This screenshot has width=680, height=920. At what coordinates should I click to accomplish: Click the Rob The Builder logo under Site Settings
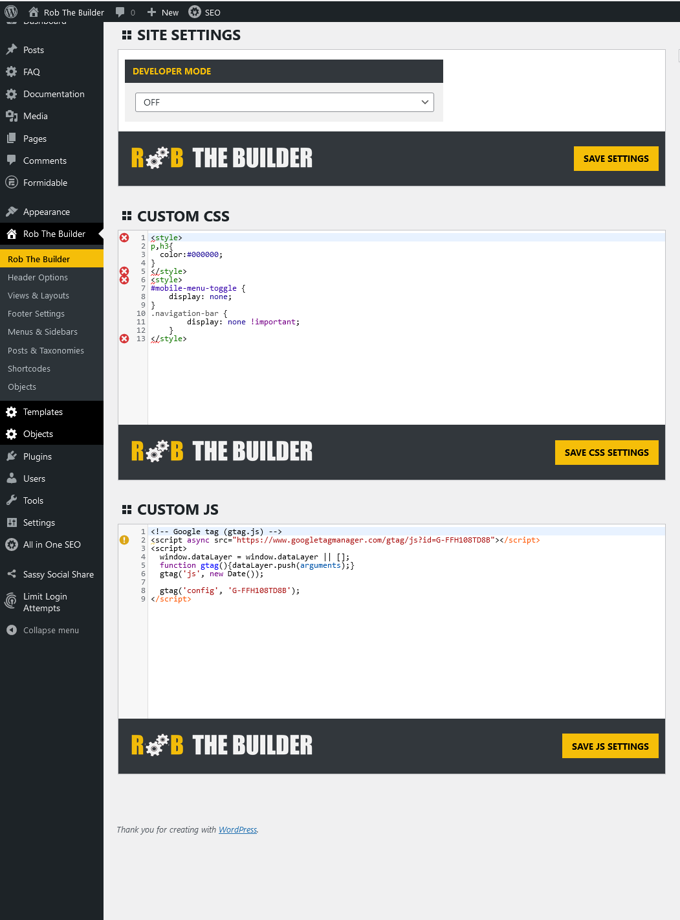click(222, 158)
